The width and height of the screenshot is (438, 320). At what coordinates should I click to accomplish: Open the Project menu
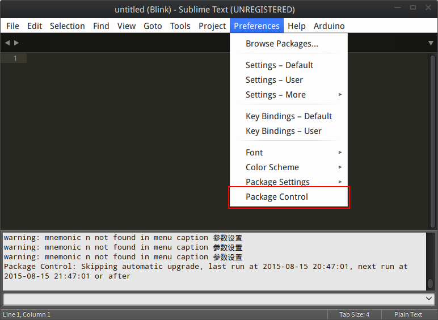212,26
